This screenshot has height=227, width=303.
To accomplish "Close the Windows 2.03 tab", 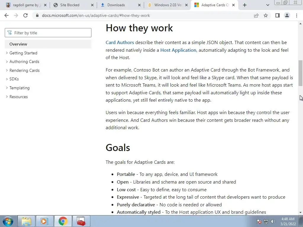I will click(186, 5).
